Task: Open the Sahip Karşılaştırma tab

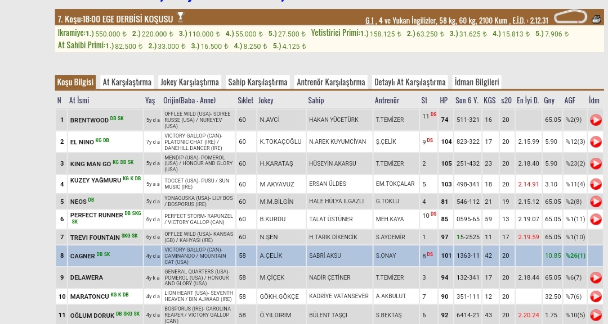Action: pyautogui.click(x=257, y=82)
